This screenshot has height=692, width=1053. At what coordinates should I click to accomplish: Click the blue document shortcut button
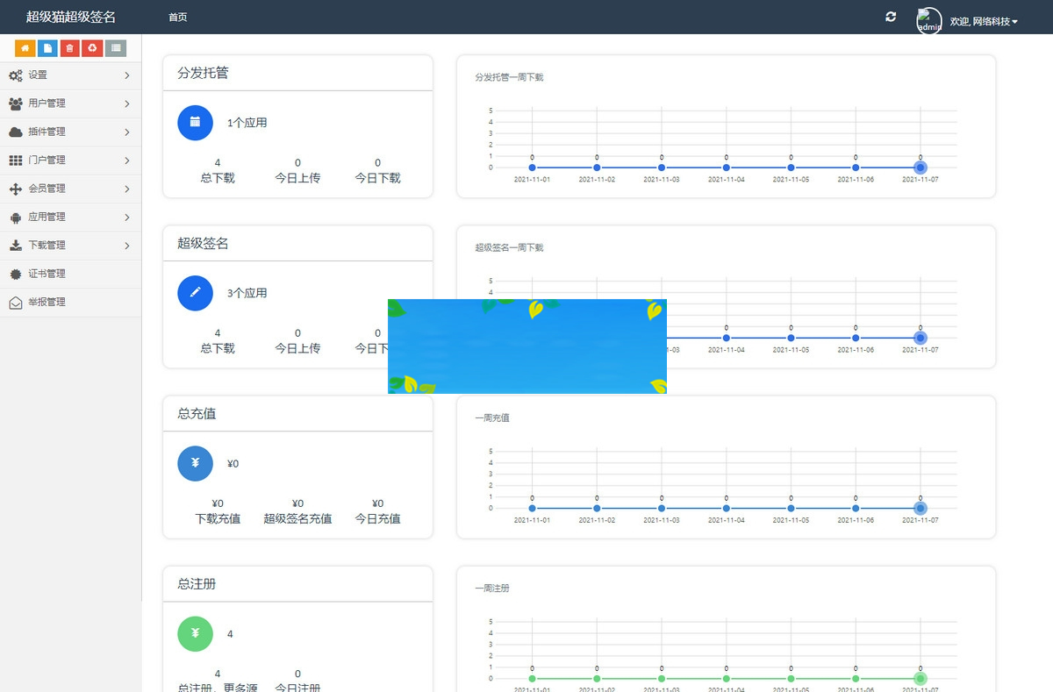pyautogui.click(x=47, y=48)
